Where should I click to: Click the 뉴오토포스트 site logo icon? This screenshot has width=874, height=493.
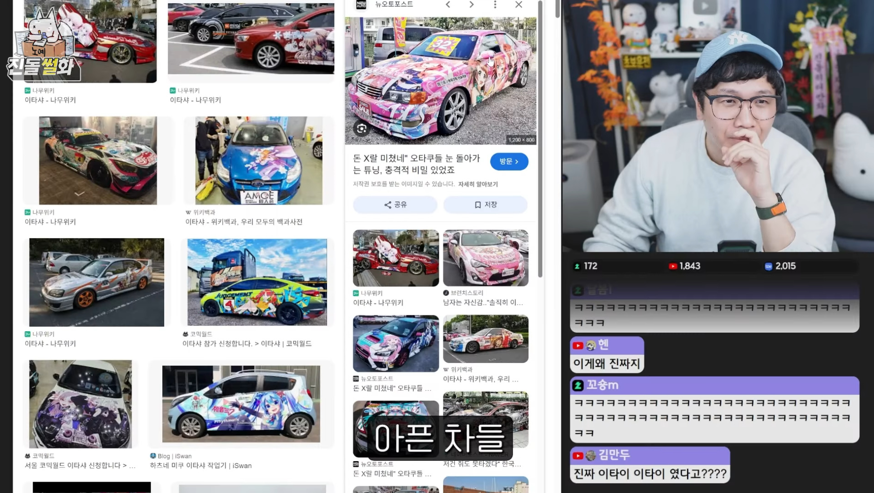coord(361,5)
